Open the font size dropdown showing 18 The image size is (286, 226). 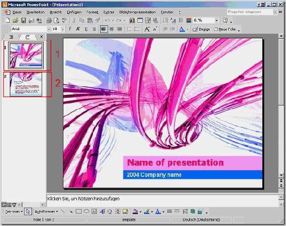point(62,29)
